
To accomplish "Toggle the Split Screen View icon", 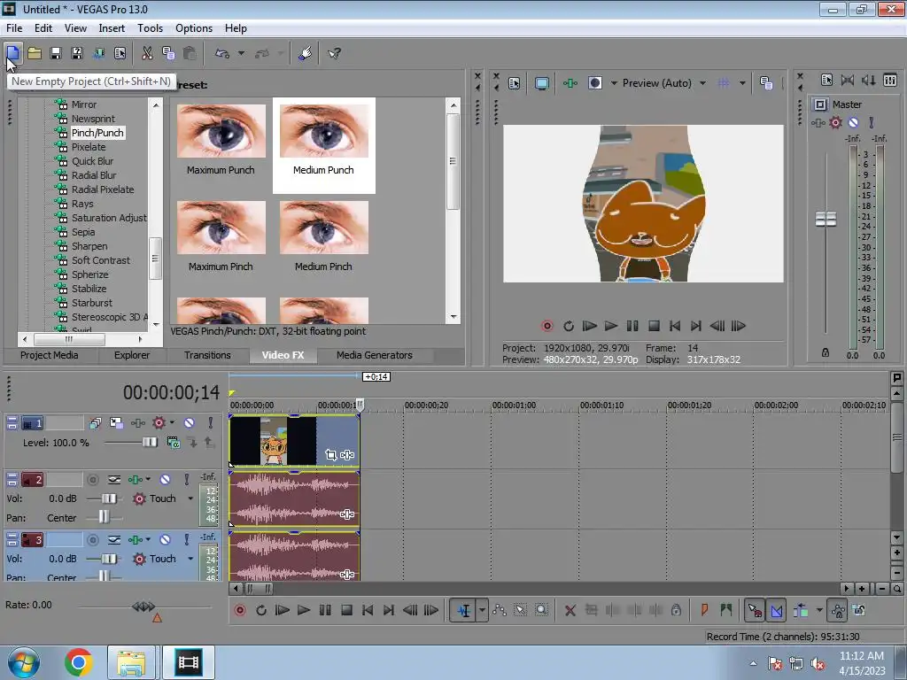I will [594, 83].
